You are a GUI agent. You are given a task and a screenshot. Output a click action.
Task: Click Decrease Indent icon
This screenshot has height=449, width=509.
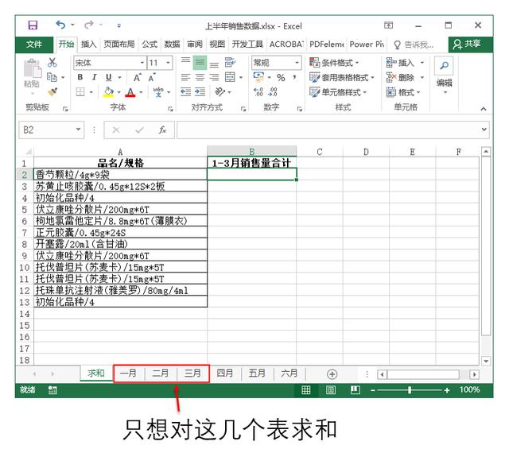pos(185,92)
